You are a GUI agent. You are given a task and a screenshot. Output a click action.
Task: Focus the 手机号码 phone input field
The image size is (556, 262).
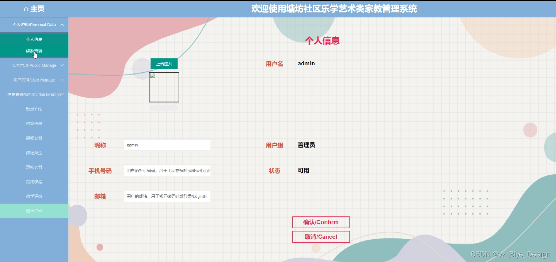(167, 170)
